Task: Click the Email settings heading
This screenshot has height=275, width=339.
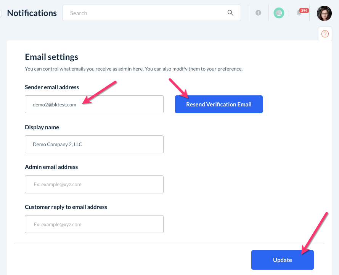Action: (51, 57)
